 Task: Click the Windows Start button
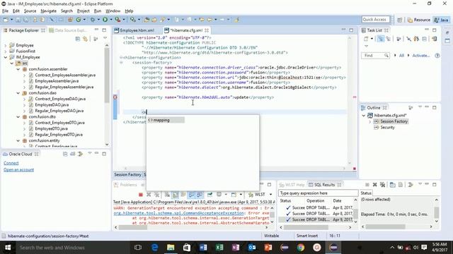click(x=8, y=248)
